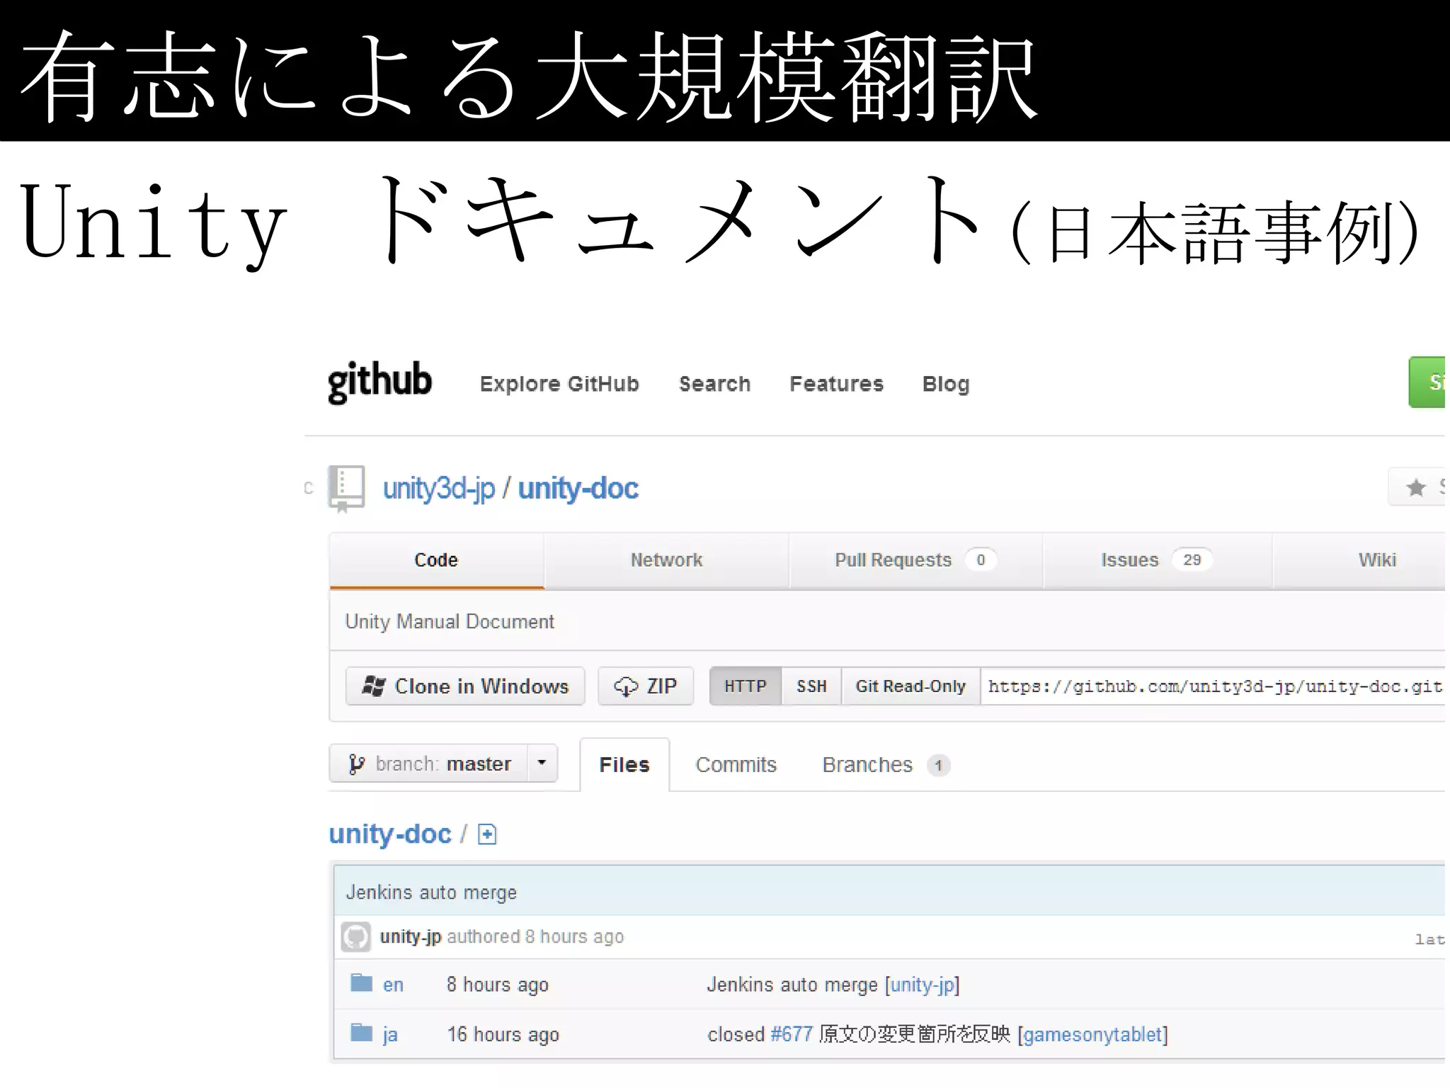The height and width of the screenshot is (1088, 1450).
Task: Click Unity Manual Document description
Action: (450, 621)
